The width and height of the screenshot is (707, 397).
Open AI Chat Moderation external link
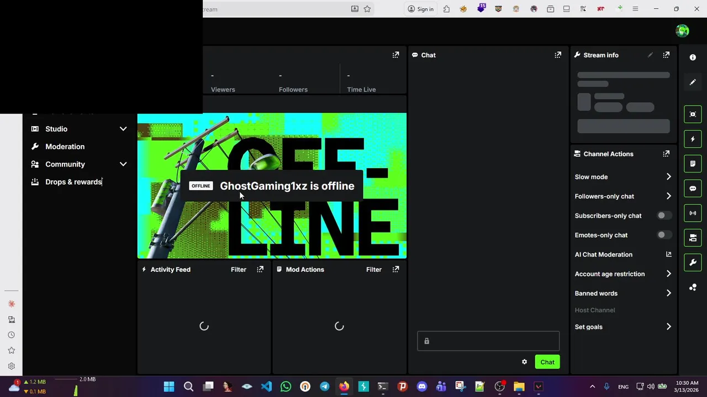[x=668, y=254]
